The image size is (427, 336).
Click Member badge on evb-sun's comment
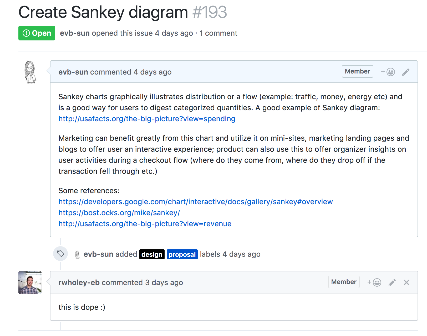(x=357, y=71)
